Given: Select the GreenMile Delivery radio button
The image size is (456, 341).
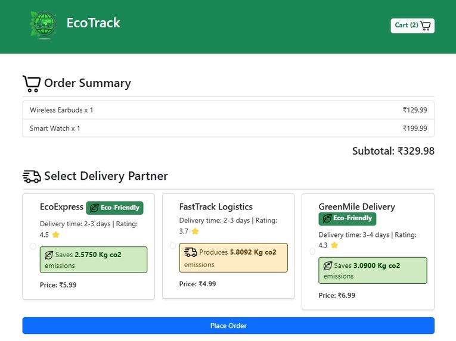Looking at the screenshot, I should (x=312, y=251).
